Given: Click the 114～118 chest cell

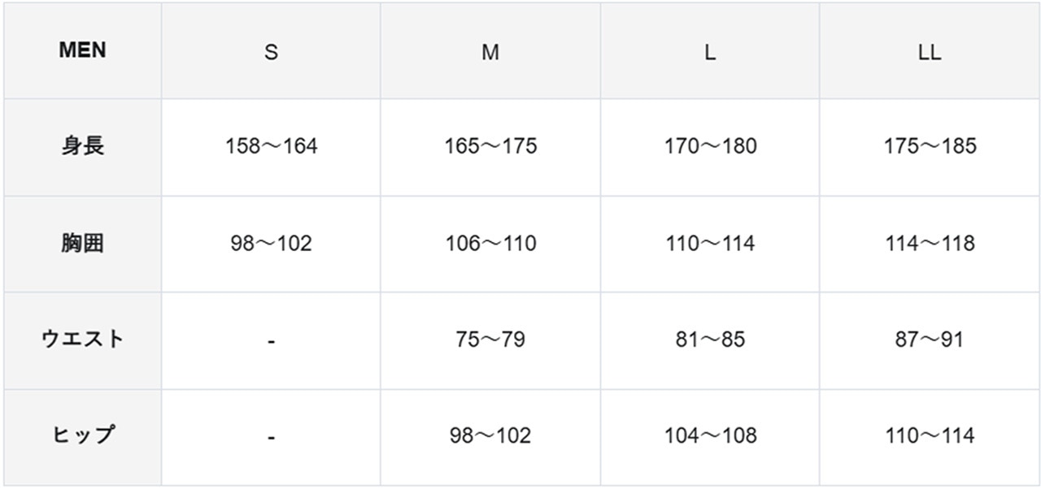Looking at the screenshot, I should (930, 243).
